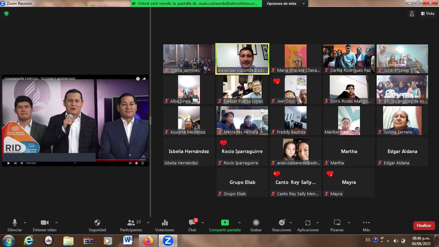The width and height of the screenshot is (439, 247).
Task: Click the settings gear in the video player
Action: pos(136,163)
